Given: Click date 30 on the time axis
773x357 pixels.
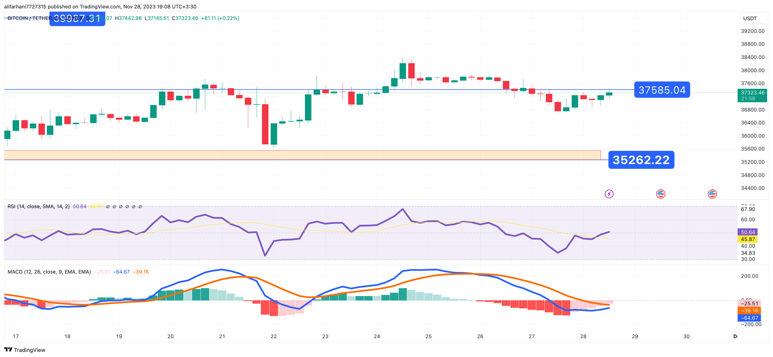Looking at the screenshot, I should pyautogui.click(x=687, y=336).
